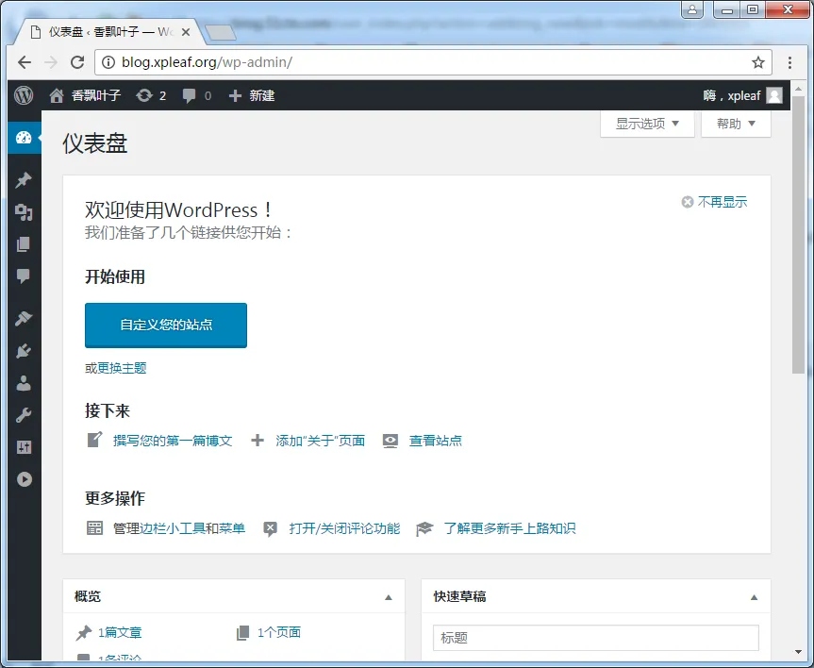Screen dimensions: 814x668
Task: Select Dashboard gauge icon in sidebar
Action: (x=24, y=138)
